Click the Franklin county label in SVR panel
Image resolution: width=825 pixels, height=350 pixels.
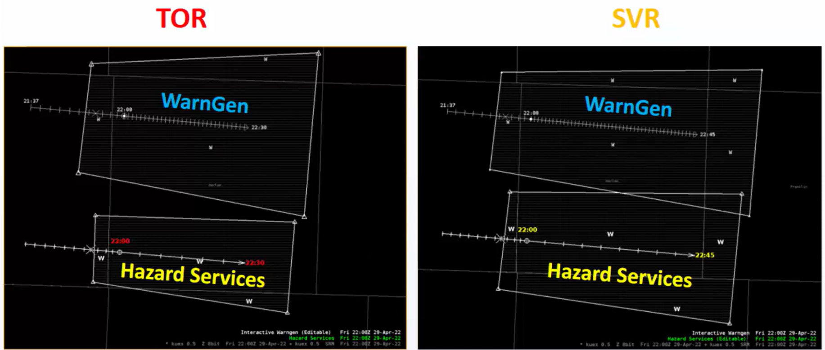[x=799, y=186]
